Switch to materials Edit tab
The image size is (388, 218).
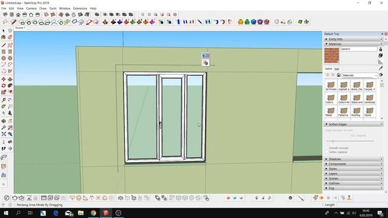pyautogui.click(x=337, y=69)
